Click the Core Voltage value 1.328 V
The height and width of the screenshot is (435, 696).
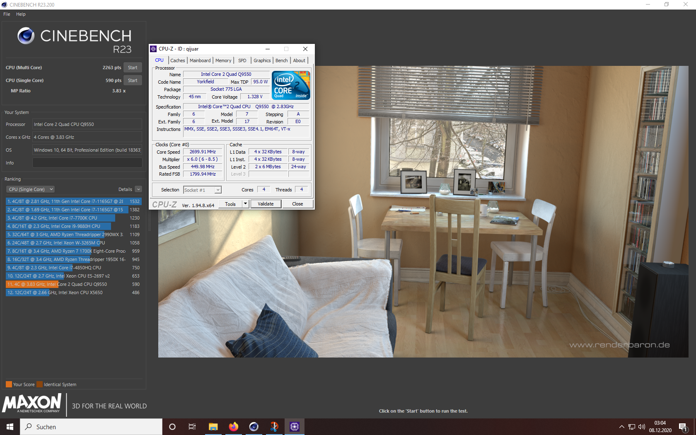(x=255, y=97)
